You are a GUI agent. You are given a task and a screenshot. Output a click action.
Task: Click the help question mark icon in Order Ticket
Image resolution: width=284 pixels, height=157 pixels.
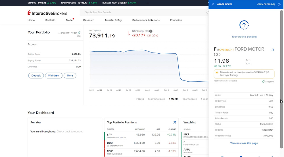tap(279, 5)
